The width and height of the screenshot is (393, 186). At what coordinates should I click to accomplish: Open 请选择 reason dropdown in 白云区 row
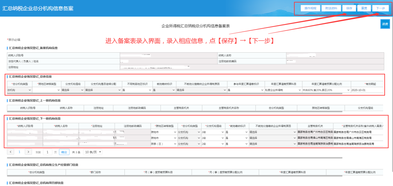tap(273, 132)
